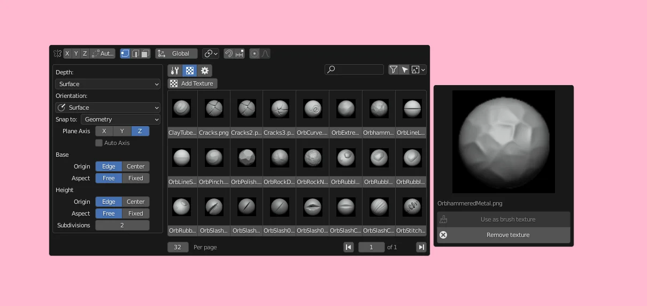Set Base Aspect to Fixed
Screen dimensions: 647x306
[x=136, y=178]
